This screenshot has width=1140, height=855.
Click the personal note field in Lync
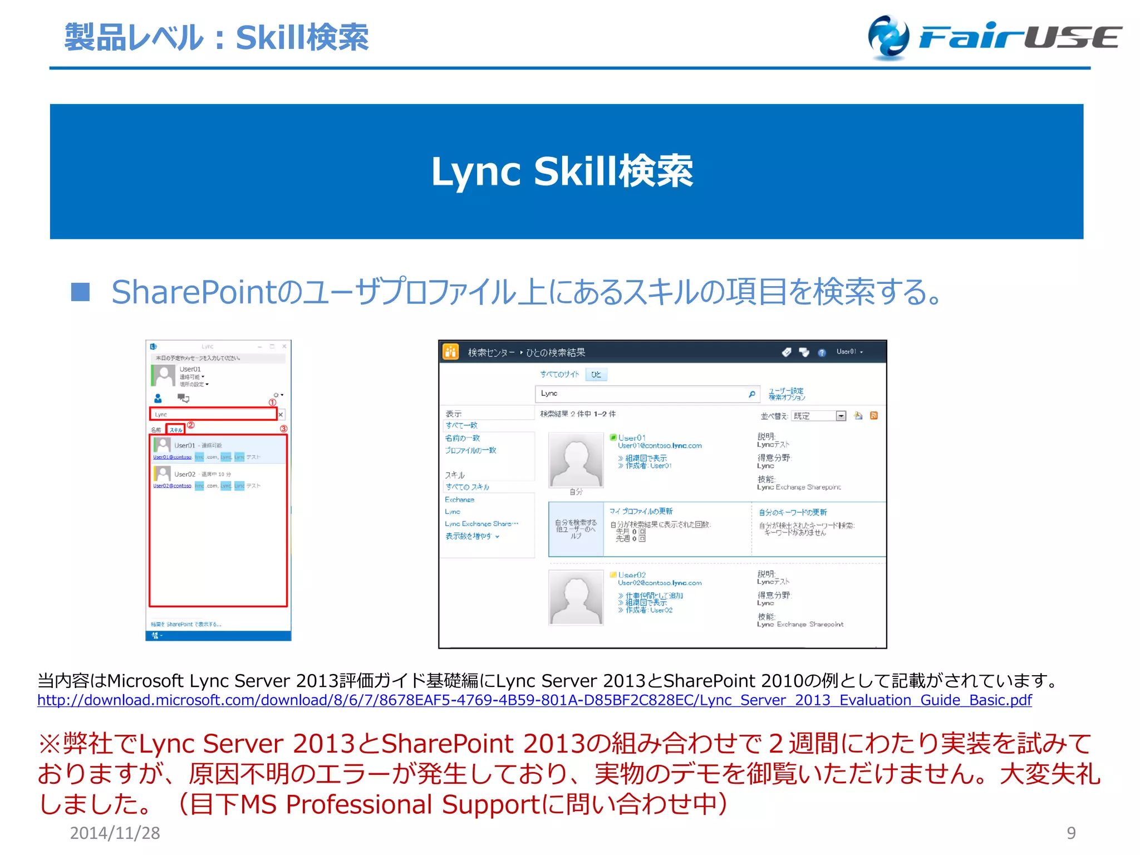tap(218, 358)
